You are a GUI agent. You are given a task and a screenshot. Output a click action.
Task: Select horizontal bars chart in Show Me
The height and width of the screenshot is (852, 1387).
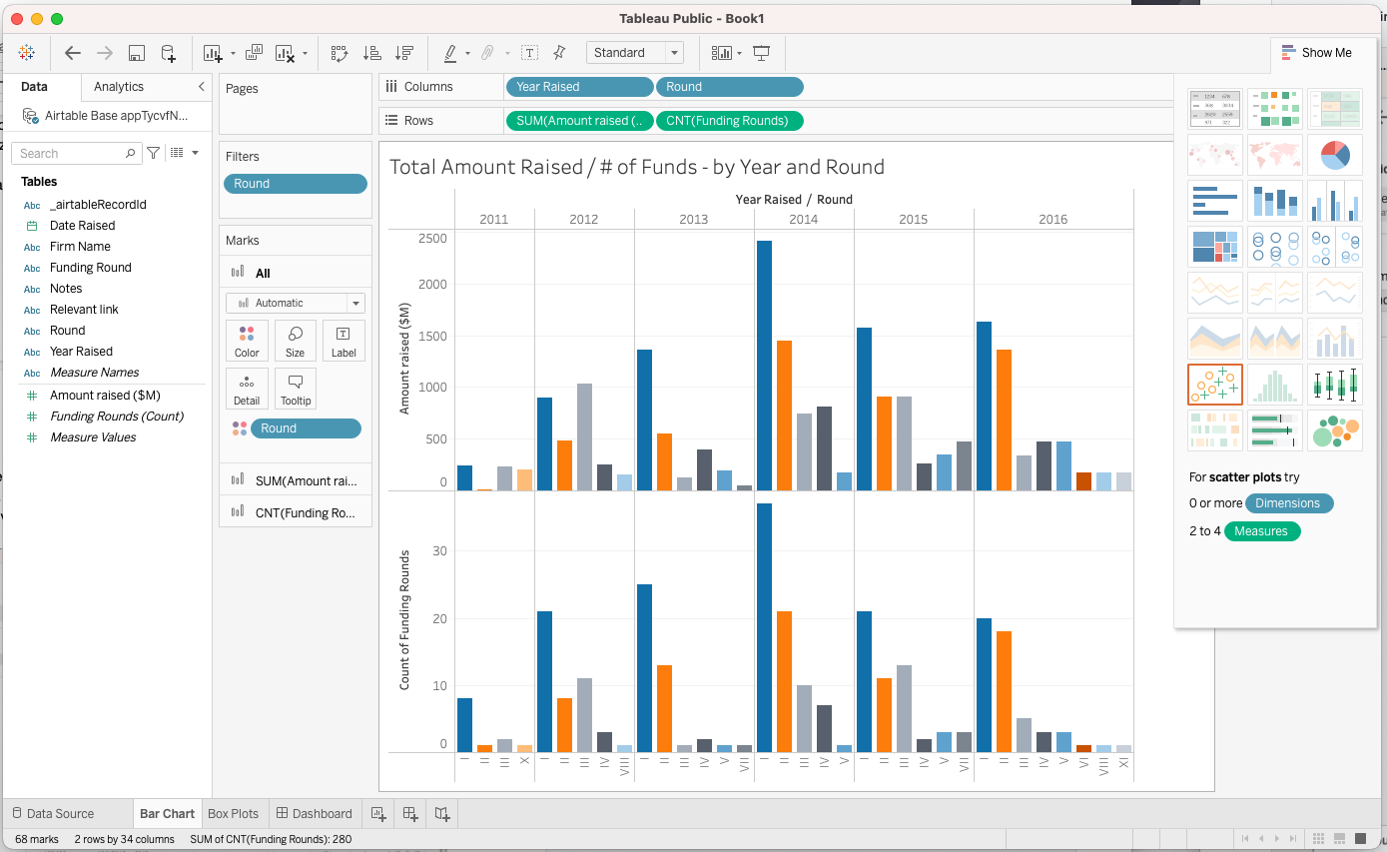click(x=1215, y=200)
